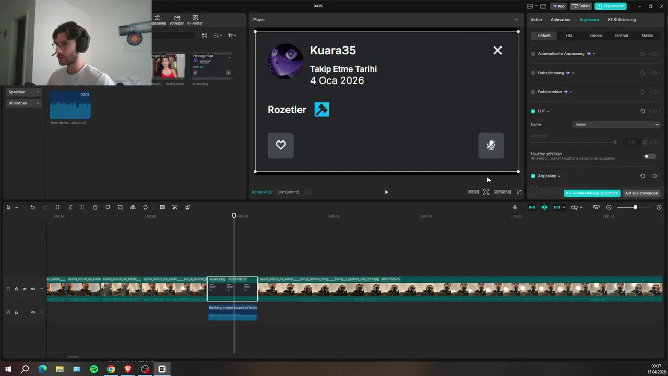This screenshot has height=376, width=668.
Task: Open the Verhältnis aspect ratio button
Action: 502,192
